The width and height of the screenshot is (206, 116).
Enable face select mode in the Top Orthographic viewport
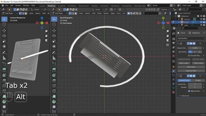76,14
